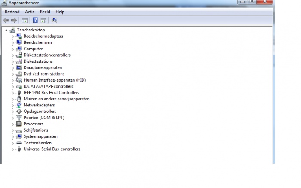Click the Tenchsdesktop computer icon
Viewport: 301px width, 188px height.
12,30
